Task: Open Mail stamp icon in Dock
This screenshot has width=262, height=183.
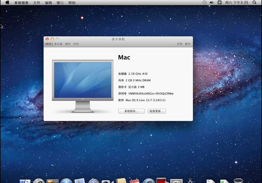Action: click(x=80, y=181)
